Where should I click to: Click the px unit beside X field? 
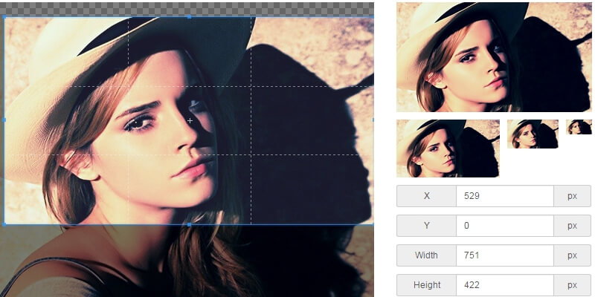pos(573,196)
